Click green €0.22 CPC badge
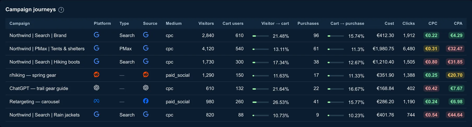The height and width of the screenshot is (127, 472). (431, 35)
